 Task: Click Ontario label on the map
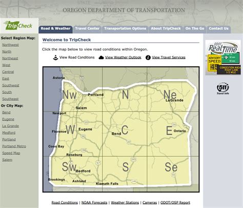[180, 131]
